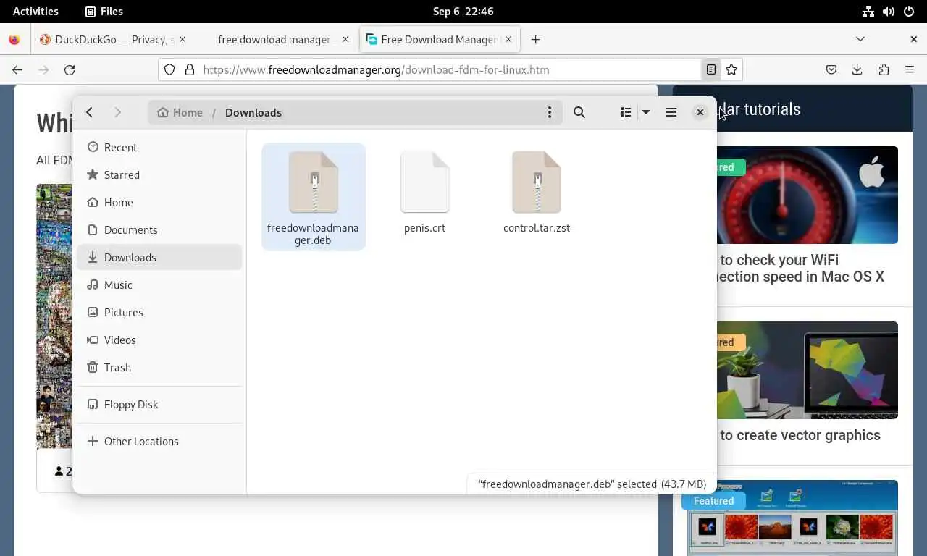927x556 pixels.
Task: Toggle Firefox reader view
Action: 711,69
